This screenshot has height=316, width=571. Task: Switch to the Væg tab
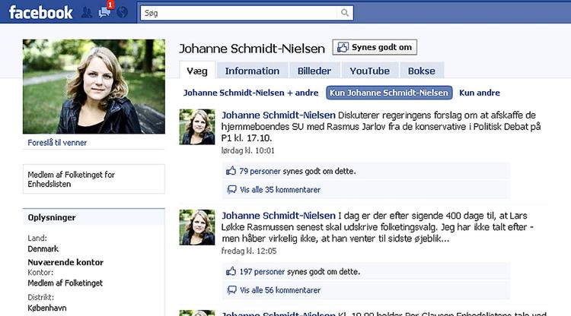(x=197, y=71)
